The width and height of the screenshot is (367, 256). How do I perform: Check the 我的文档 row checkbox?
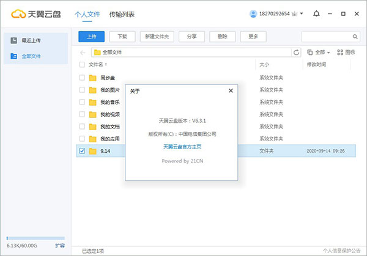[x=82, y=126]
